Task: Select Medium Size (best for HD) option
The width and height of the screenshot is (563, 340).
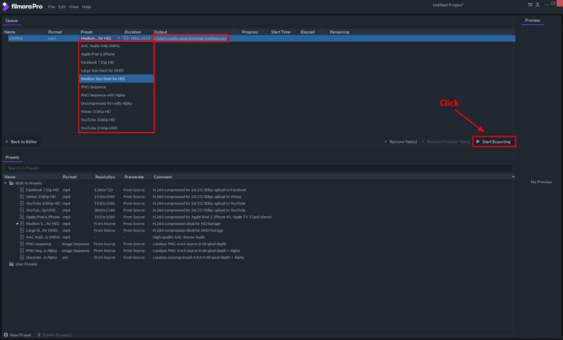Action: [117, 79]
